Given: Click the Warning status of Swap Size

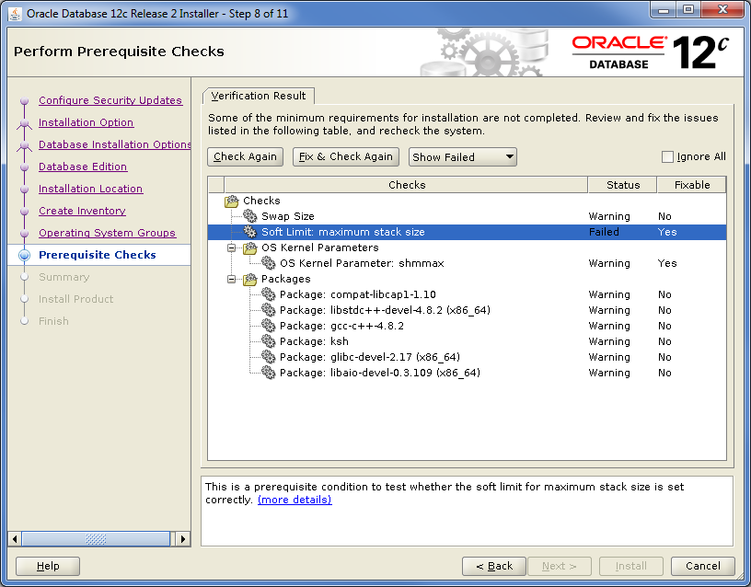Looking at the screenshot, I should point(609,216).
